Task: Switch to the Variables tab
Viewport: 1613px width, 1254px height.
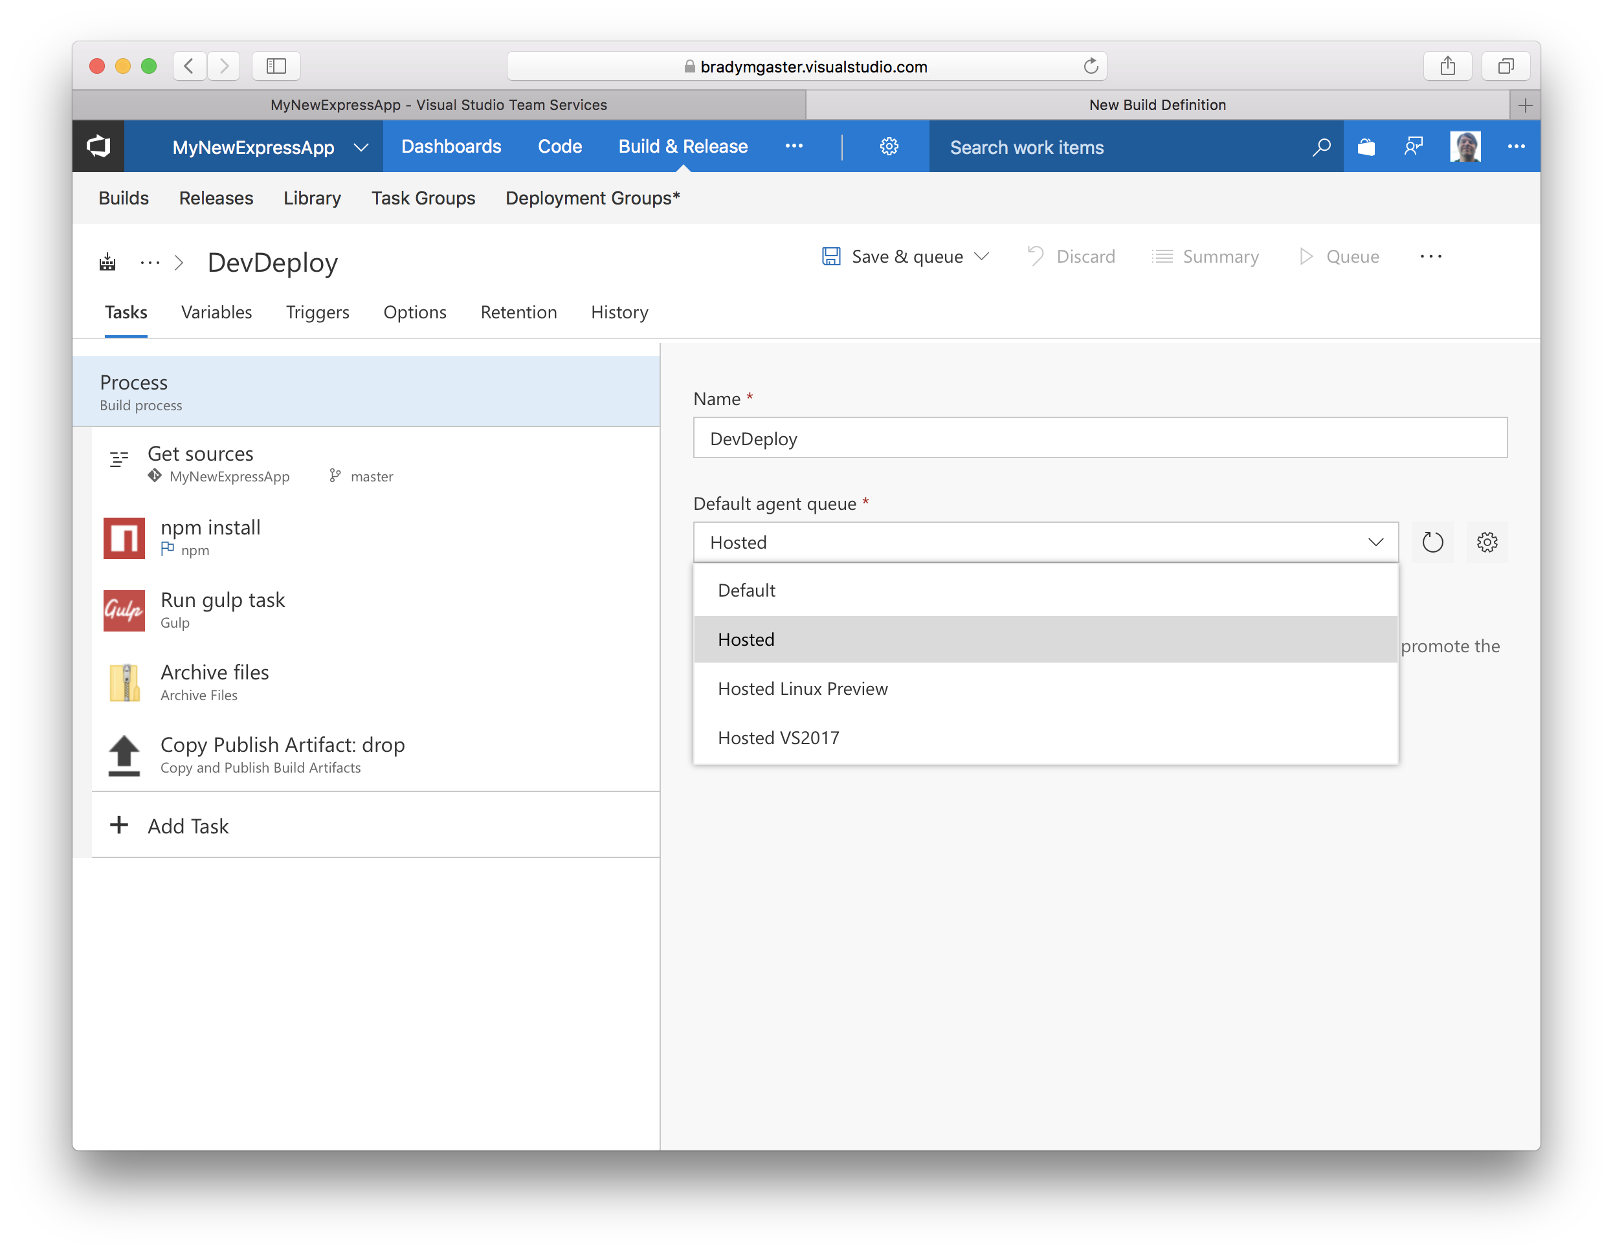Action: point(216,313)
